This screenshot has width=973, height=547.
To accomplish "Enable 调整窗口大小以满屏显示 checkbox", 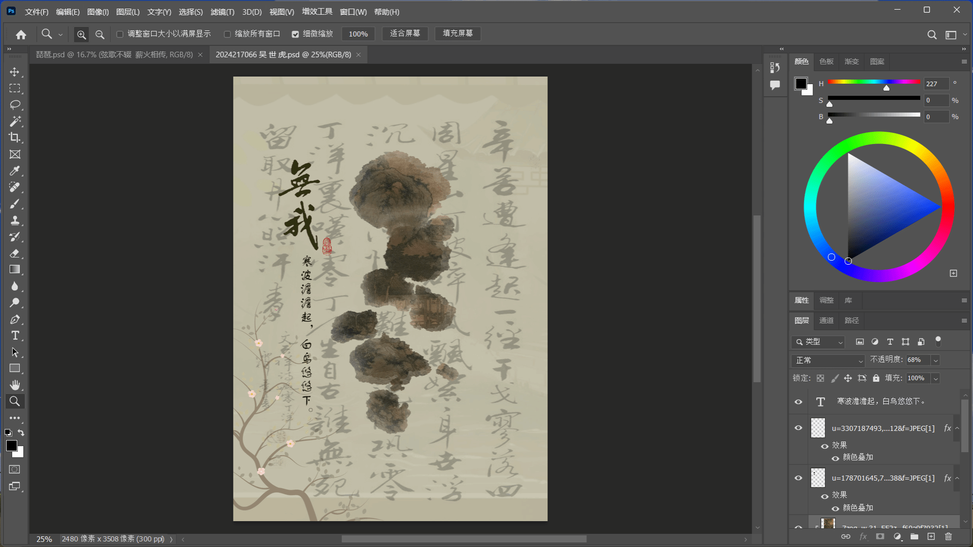I will pyautogui.click(x=120, y=34).
